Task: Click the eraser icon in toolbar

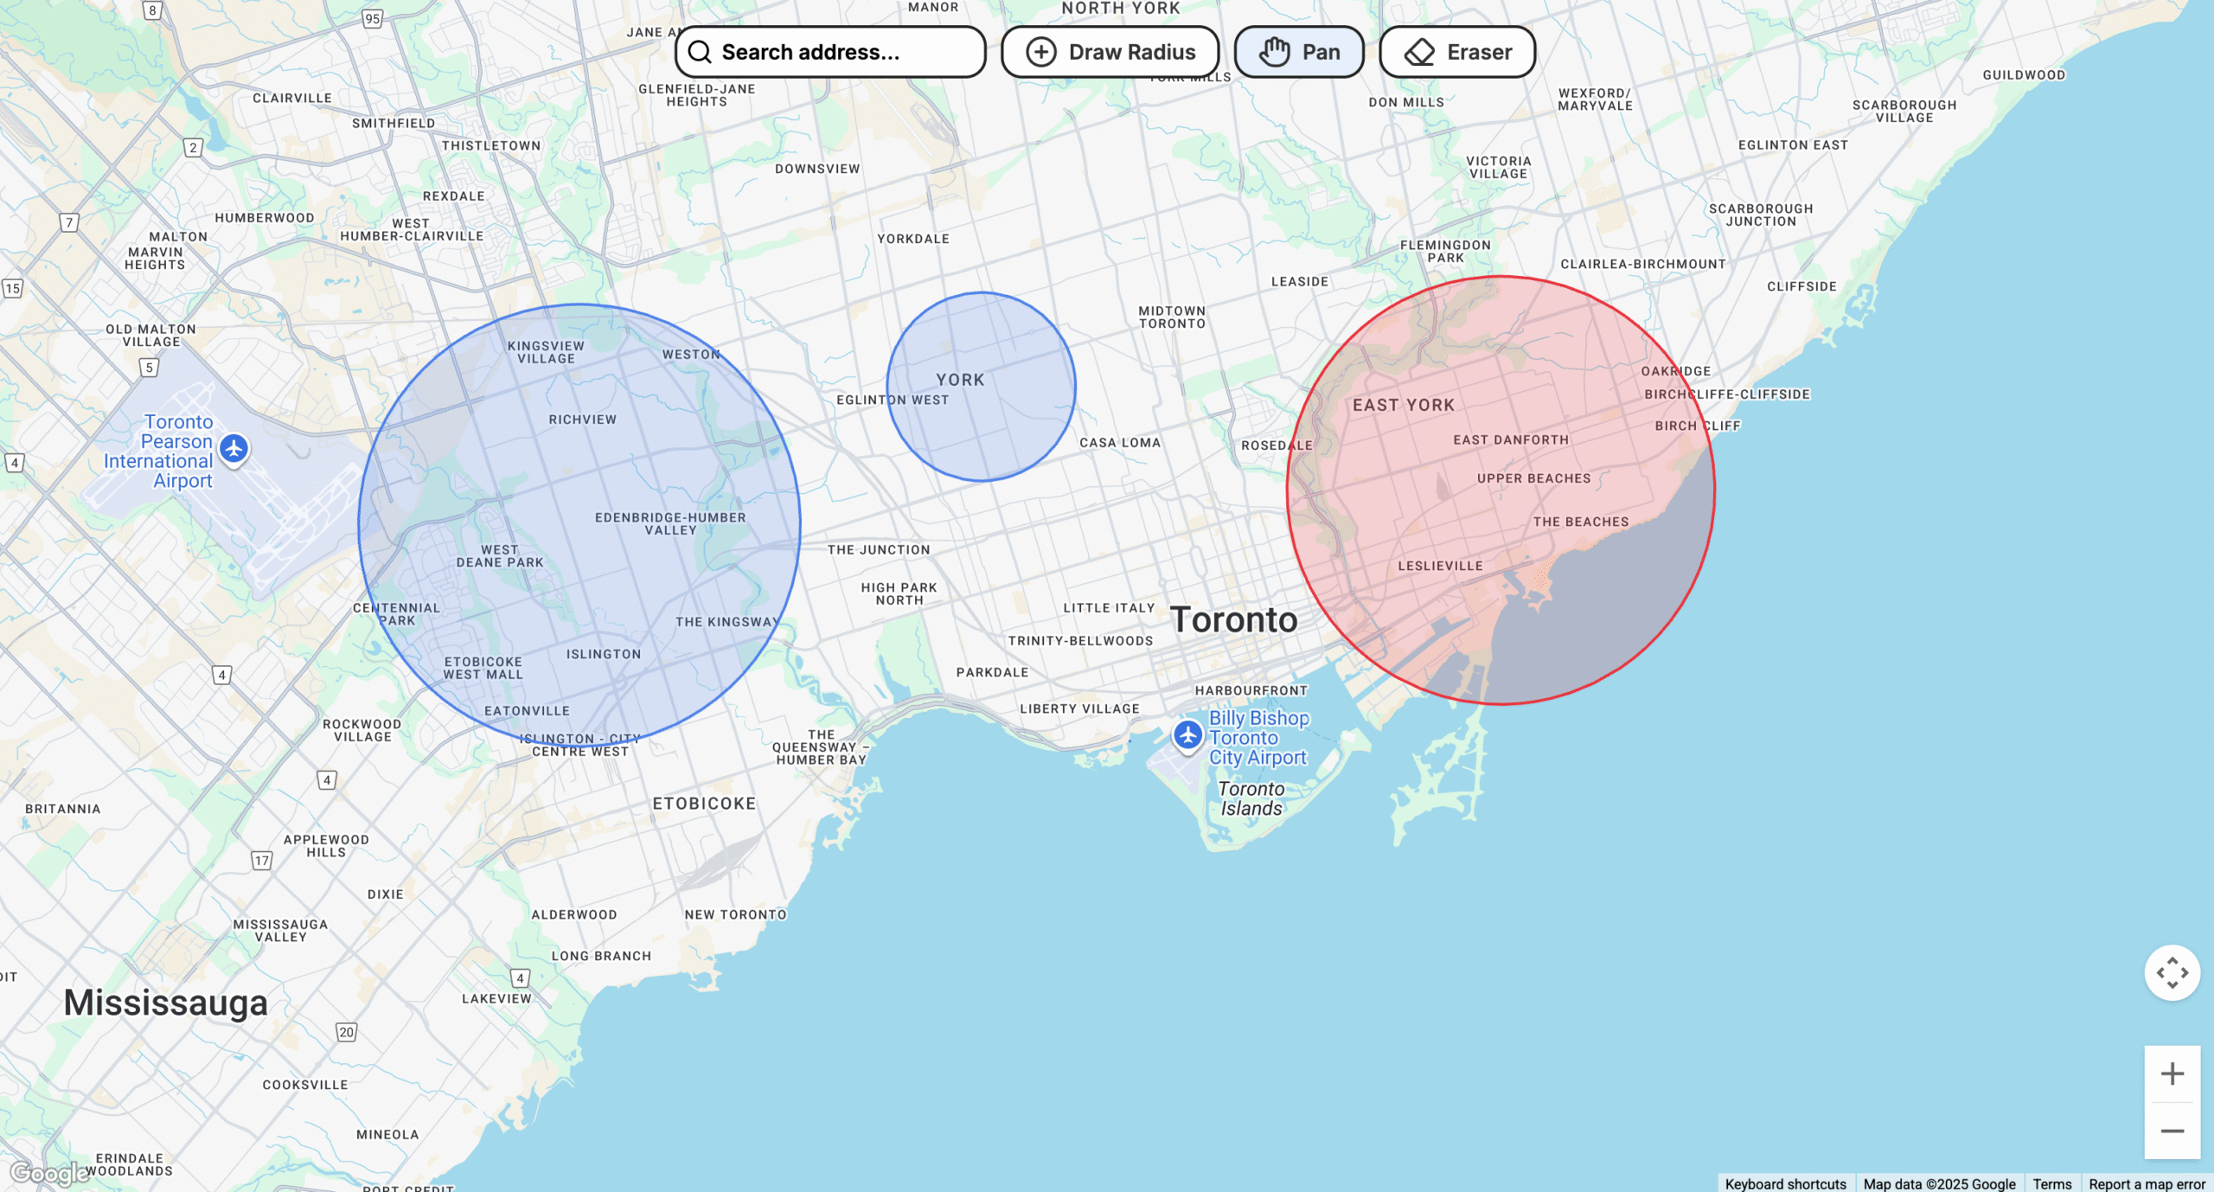Action: (x=1419, y=52)
